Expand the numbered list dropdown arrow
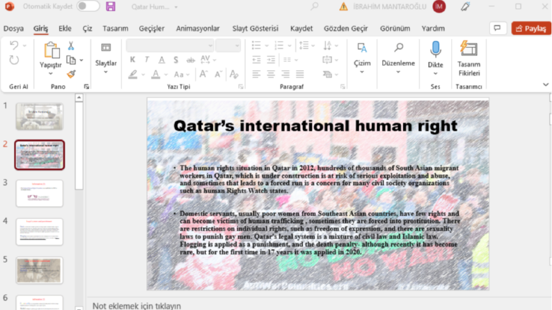The image size is (552, 310). (290, 46)
